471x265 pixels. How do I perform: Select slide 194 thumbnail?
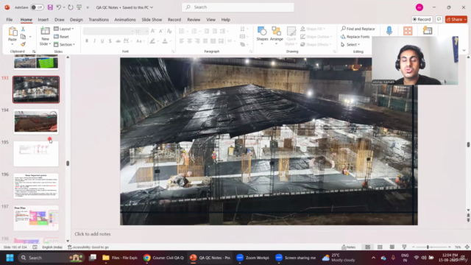click(x=36, y=121)
